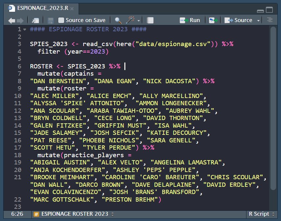Place cursor on "DAVE DELAPLAINE" name

164,184
